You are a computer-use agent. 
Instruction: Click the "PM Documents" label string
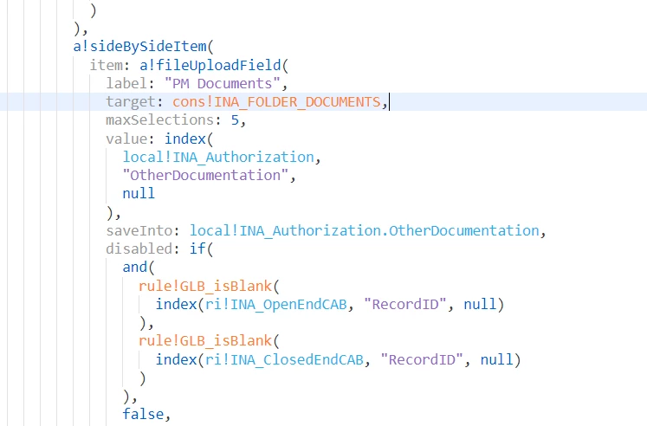223,83
